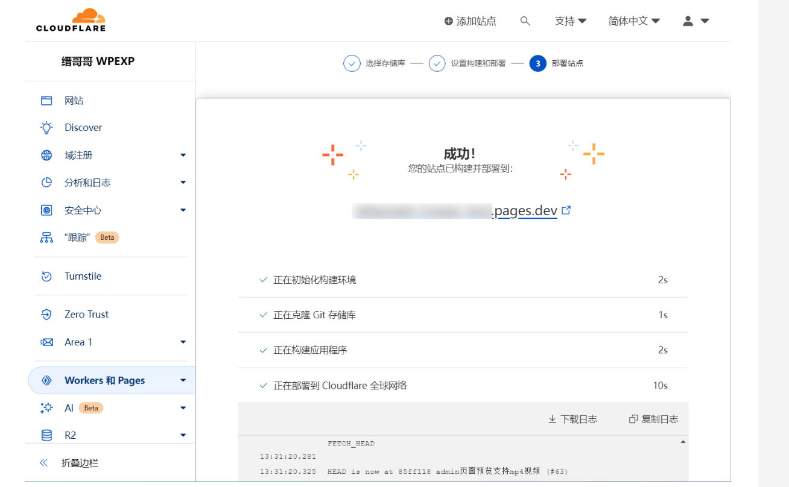Click the Turnstile icon in sidebar
This screenshot has width=789, height=487.
coord(46,276)
